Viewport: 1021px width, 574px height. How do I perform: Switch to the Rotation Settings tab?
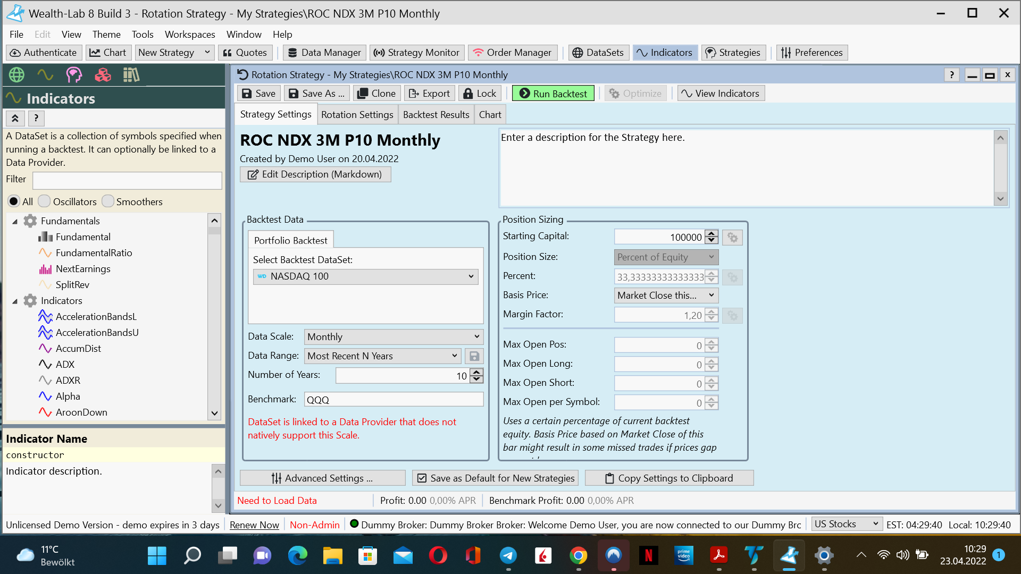357,115
